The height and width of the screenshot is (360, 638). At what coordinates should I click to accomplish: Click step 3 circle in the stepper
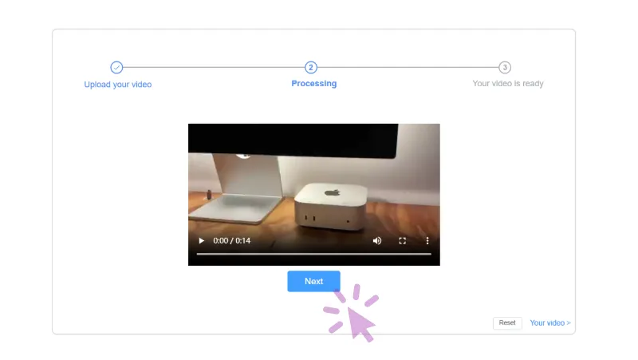click(505, 67)
